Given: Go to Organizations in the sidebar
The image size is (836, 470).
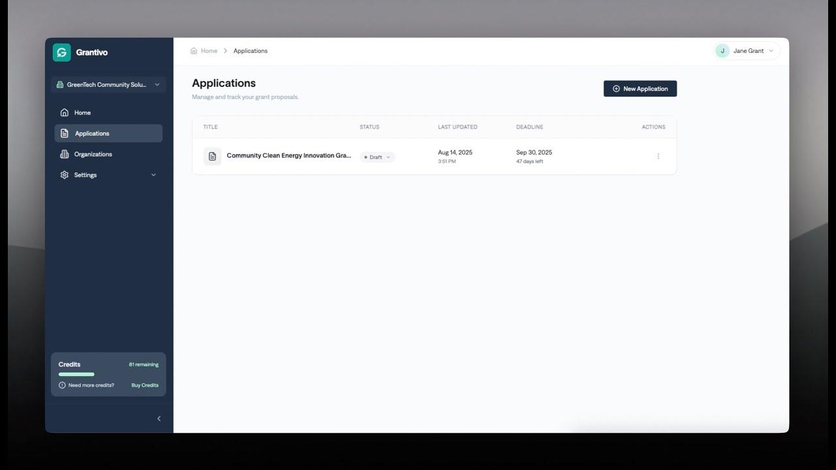Looking at the screenshot, I should (93, 154).
